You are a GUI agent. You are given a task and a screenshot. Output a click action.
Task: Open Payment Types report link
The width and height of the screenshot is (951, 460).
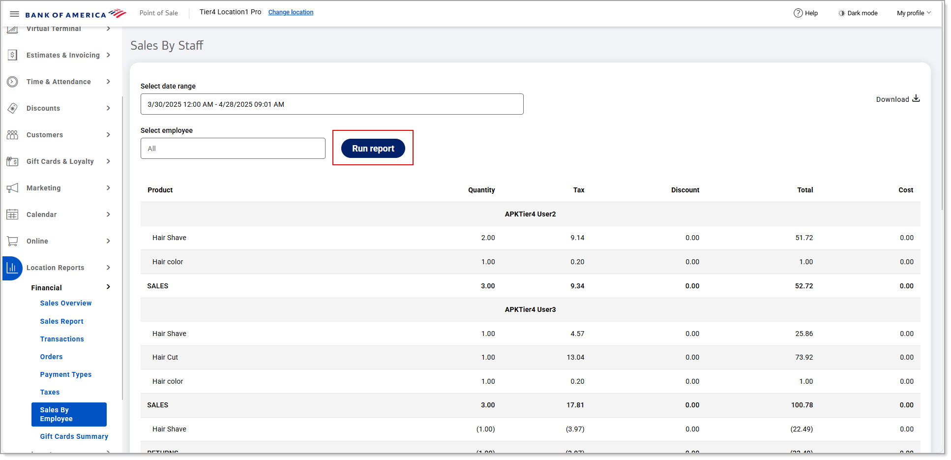tap(66, 374)
